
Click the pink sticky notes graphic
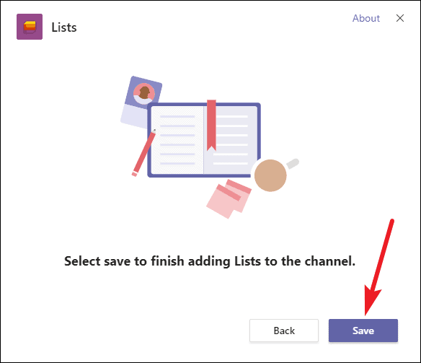click(229, 199)
